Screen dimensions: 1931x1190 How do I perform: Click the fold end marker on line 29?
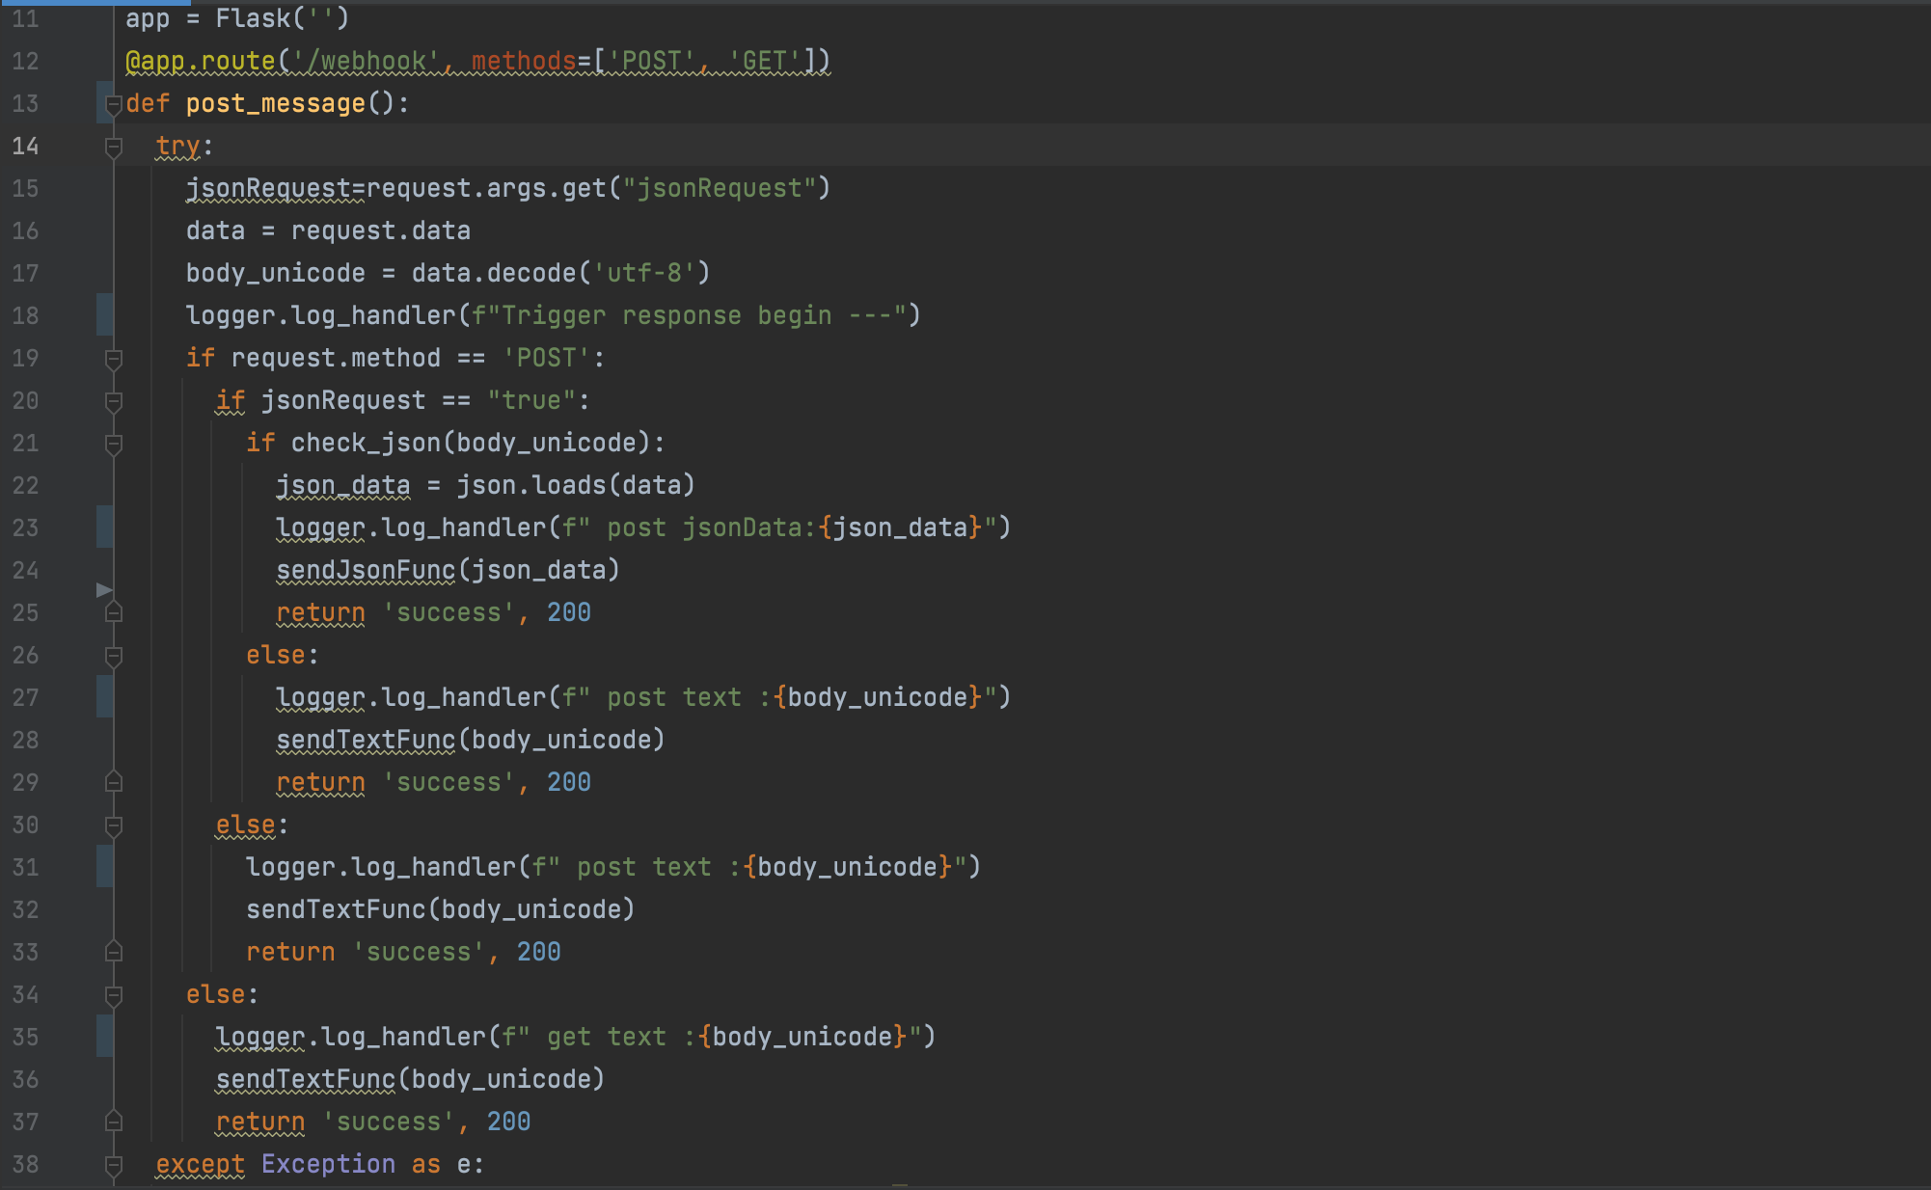(114, 782)
